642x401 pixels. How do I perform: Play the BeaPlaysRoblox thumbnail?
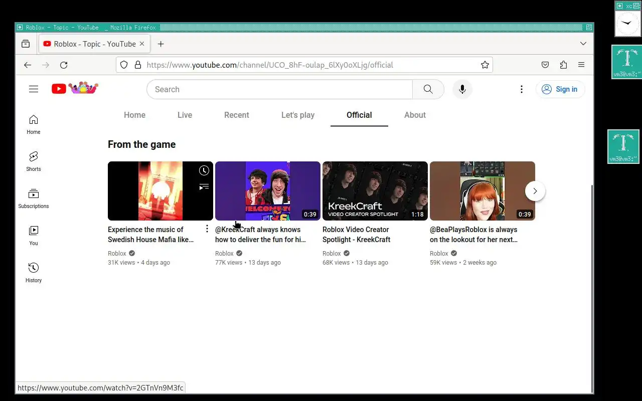[x=483, y=191]
